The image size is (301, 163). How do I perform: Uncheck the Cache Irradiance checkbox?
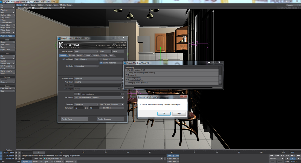pyautogui.click(x=101, y=63)
